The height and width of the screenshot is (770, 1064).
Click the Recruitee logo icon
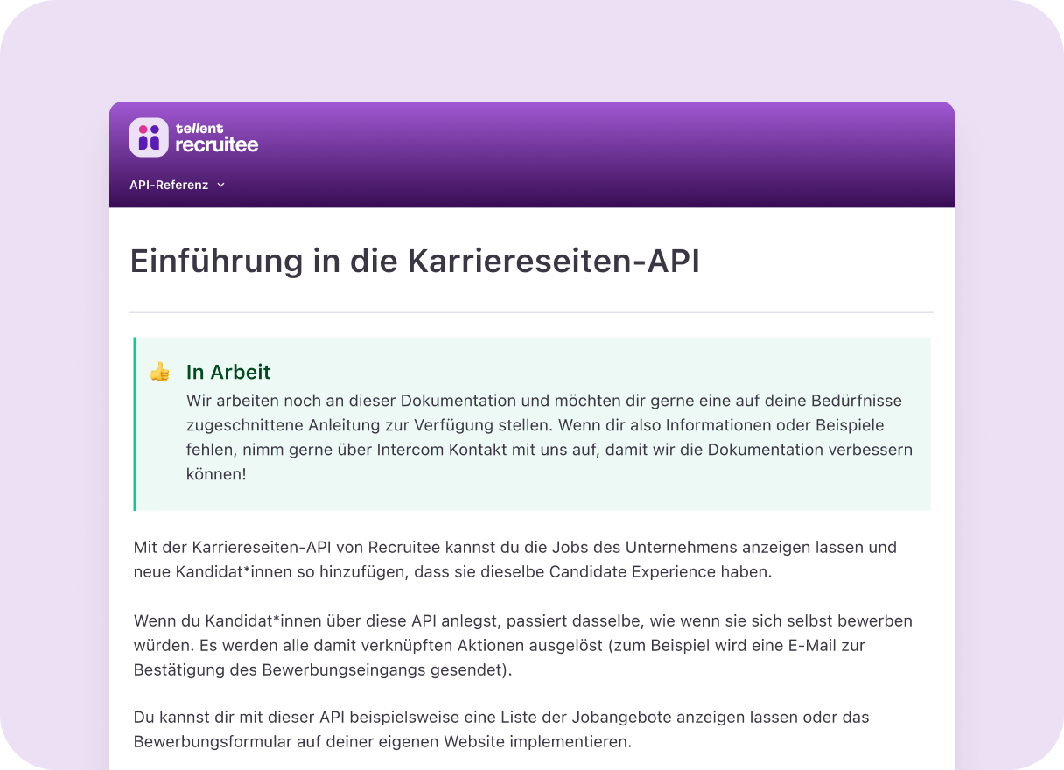pyautogui.click(x=149, y=137)
